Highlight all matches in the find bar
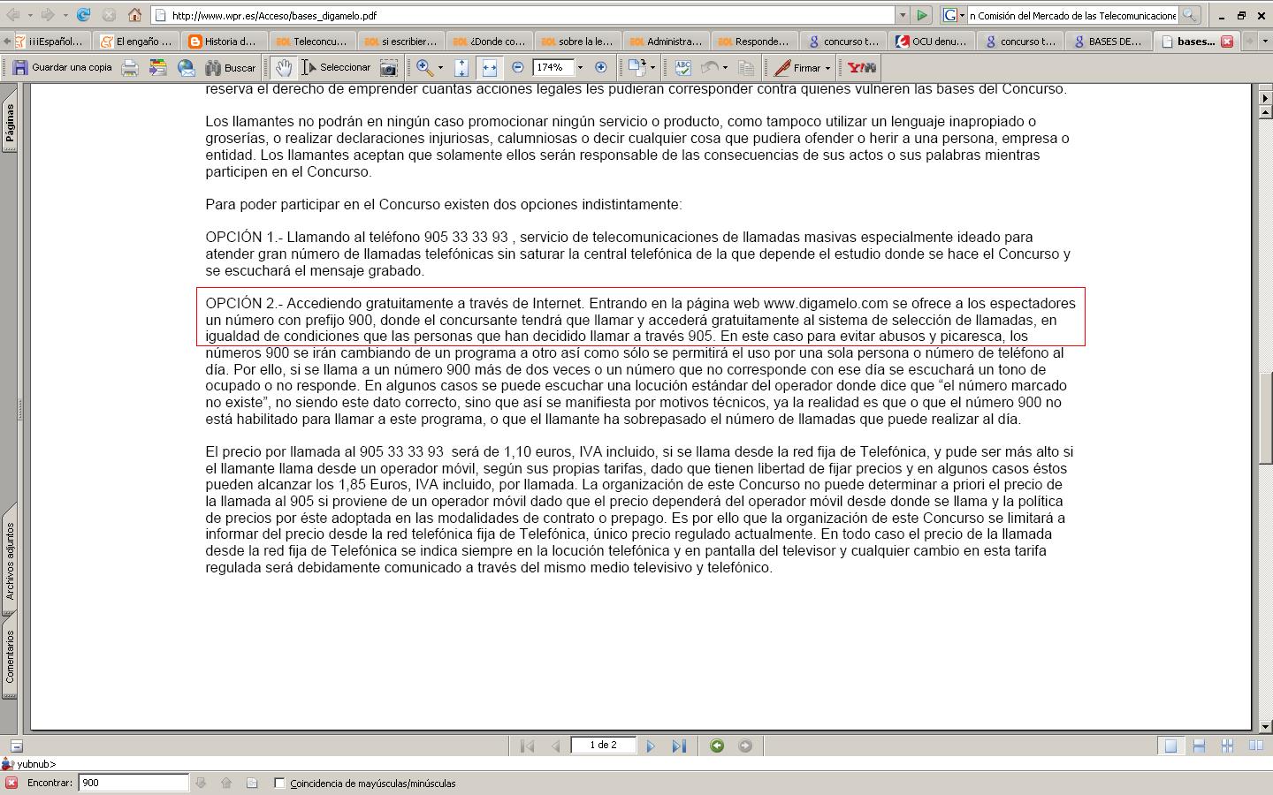 (252, 783)
